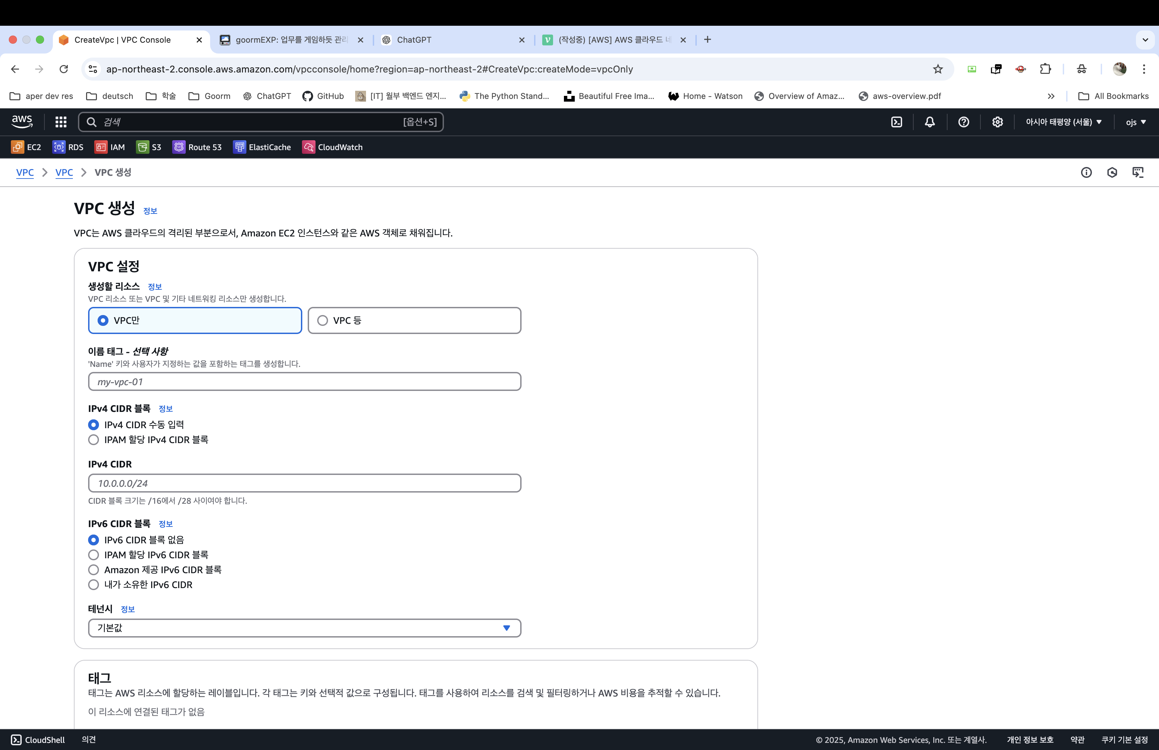1159x750 pixels.
Task: Reload the browser page
Action: (x=64, y=69)
